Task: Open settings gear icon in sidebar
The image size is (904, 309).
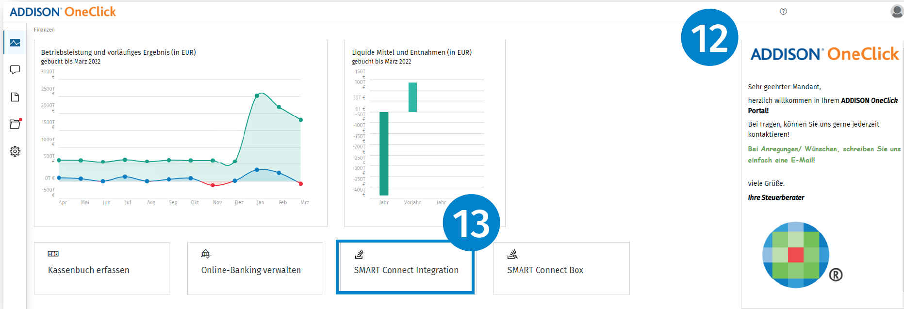Action: (x=15, y=151)
